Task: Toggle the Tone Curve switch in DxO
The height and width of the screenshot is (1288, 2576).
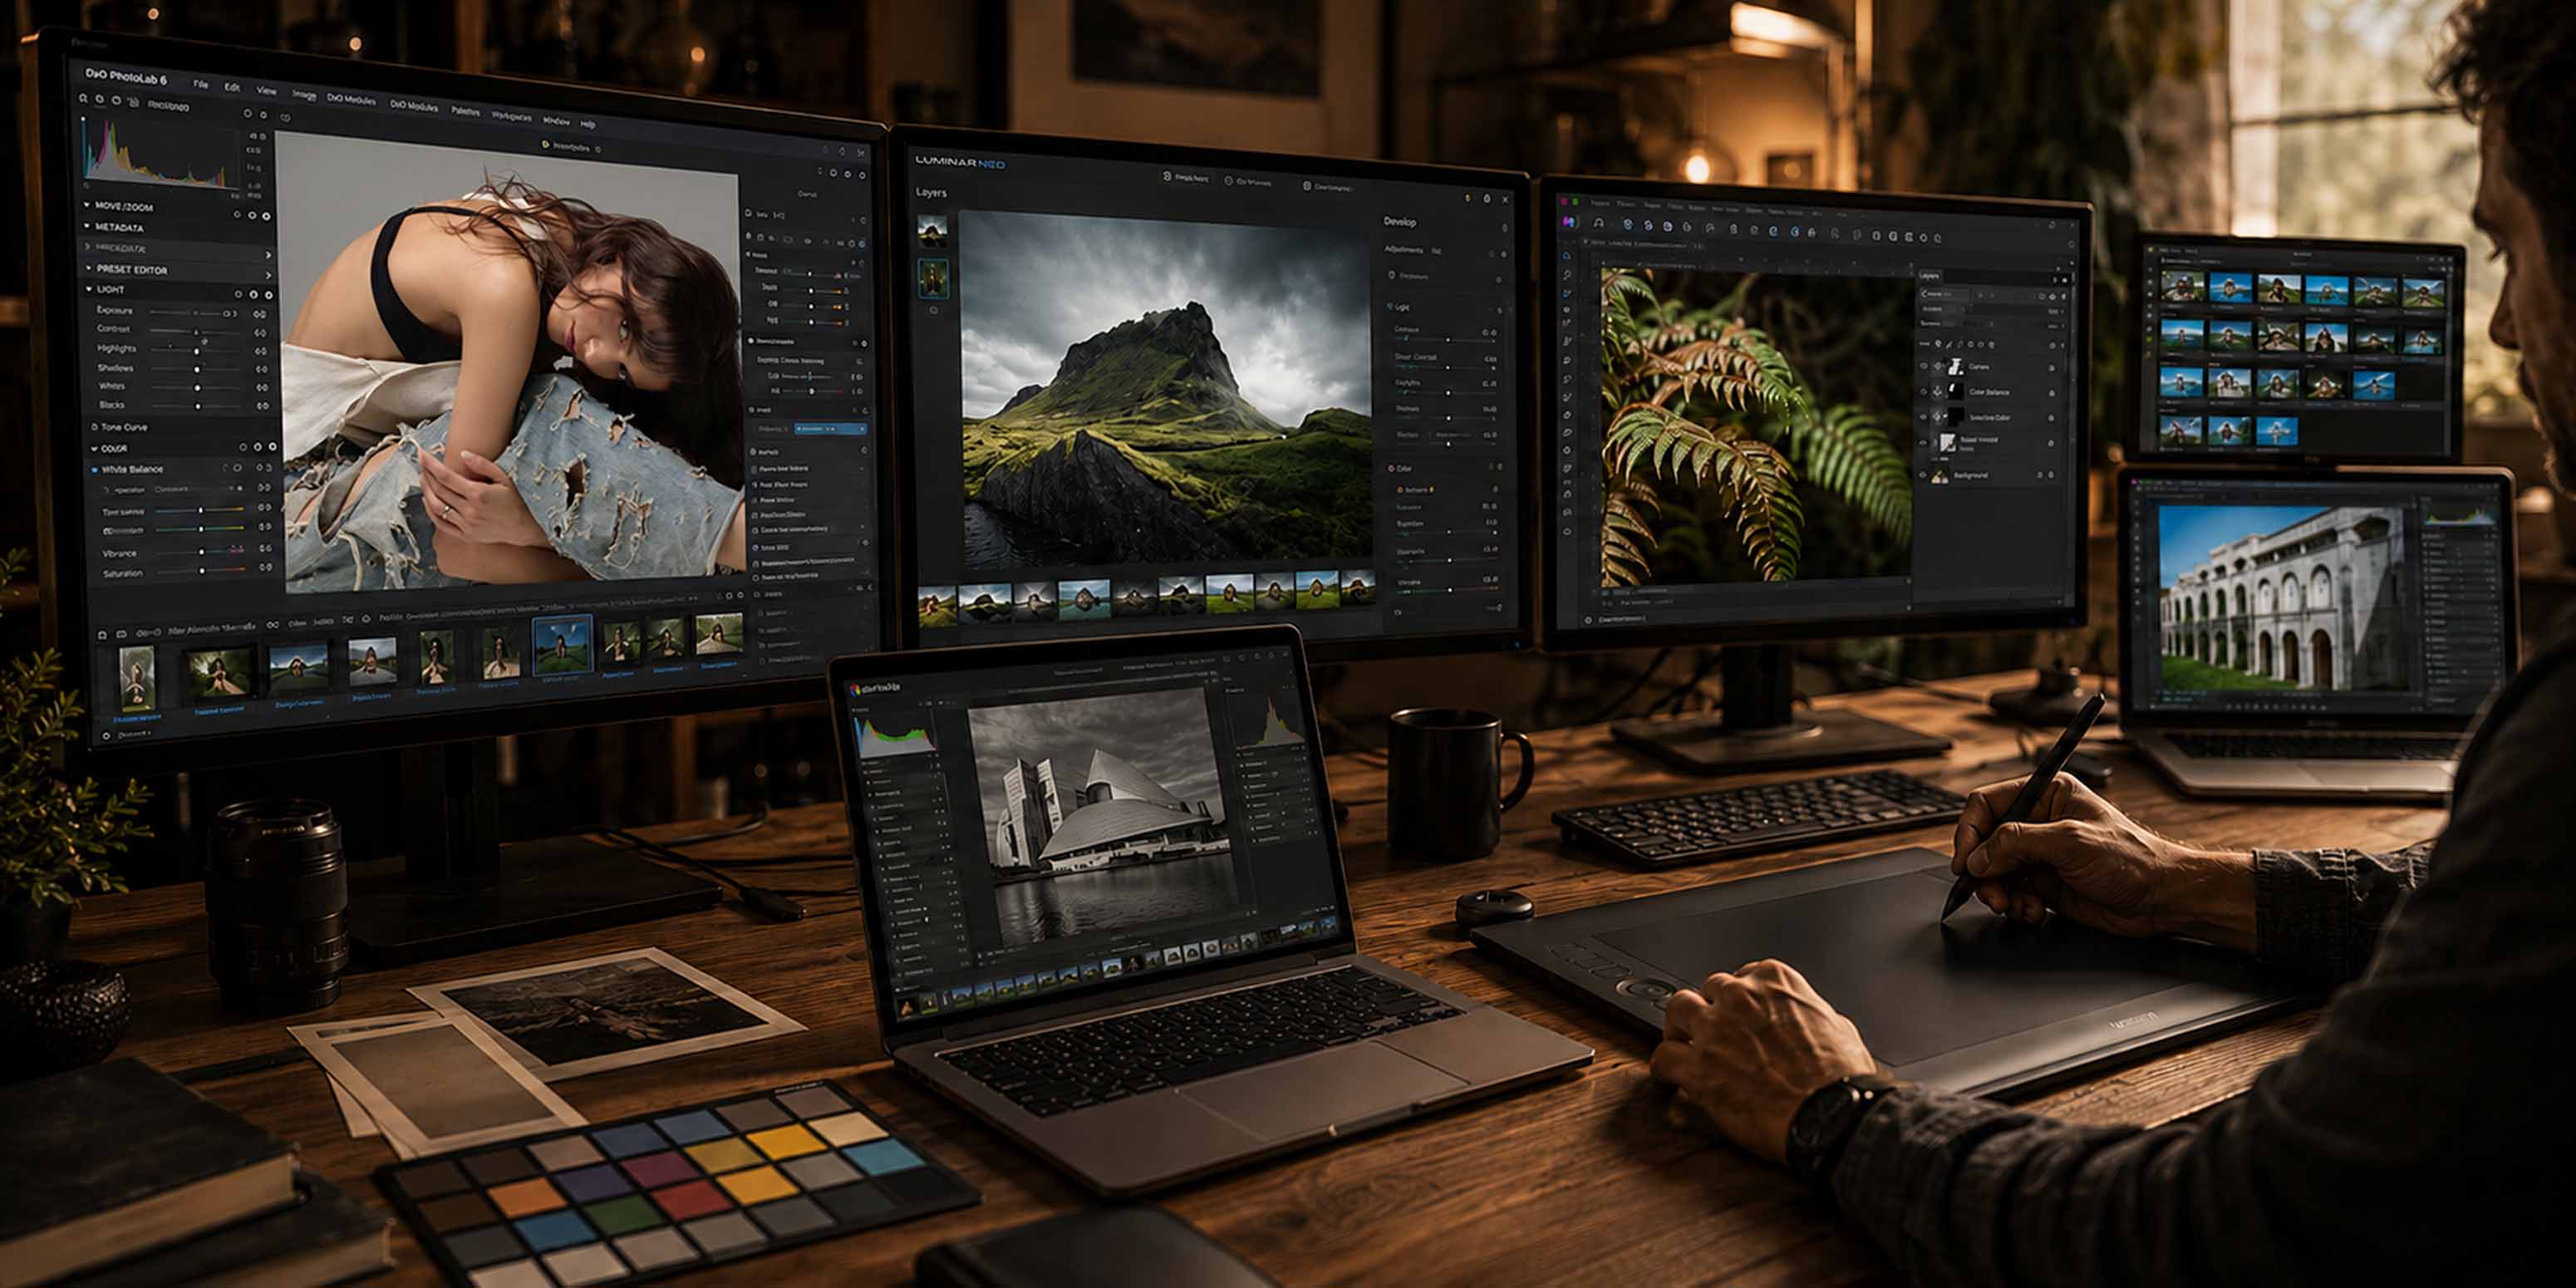Action: (95, 427)
